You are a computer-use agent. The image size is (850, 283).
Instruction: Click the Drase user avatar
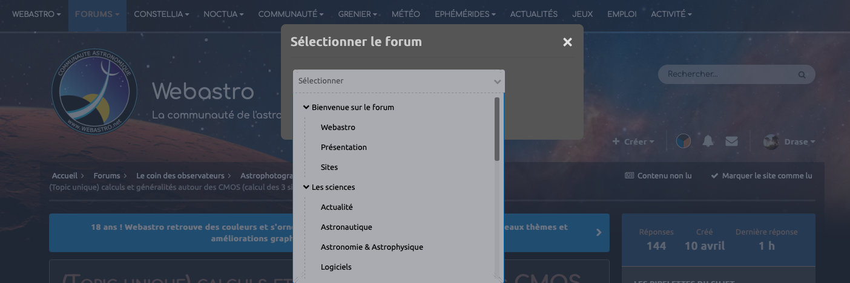(x=771, y=141)
